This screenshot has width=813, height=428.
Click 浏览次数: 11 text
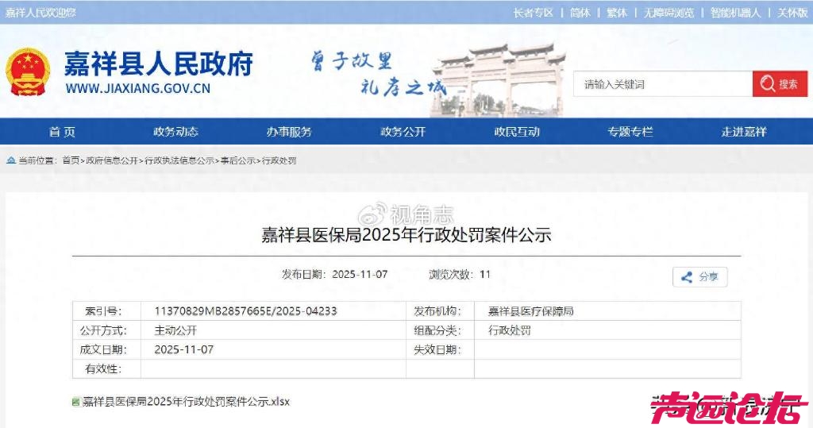click(460, 275)
